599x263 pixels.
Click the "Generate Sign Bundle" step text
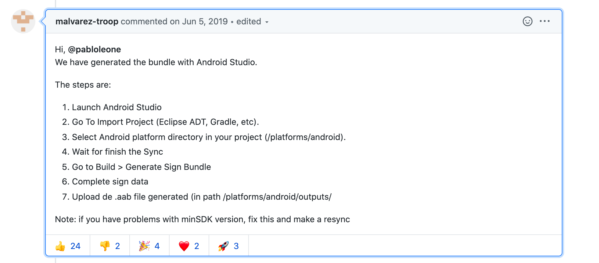pos(168,167)
